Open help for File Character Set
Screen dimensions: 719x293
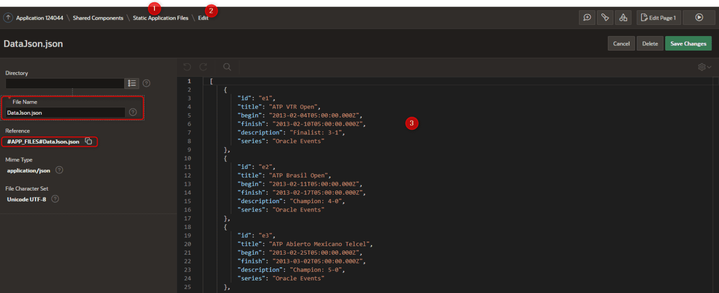[x=55, y=199]
